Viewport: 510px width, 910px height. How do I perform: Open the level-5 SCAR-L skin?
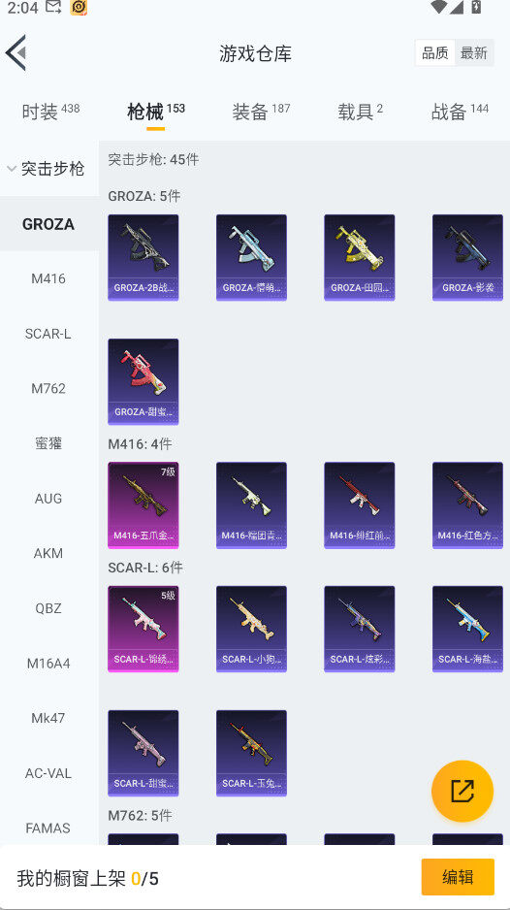click(143, 629)
